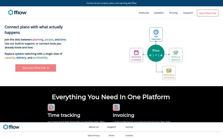The width and height of the screenshot is (223, 139).
Task: Open the Cookies footer link
Action: [129, 136]
